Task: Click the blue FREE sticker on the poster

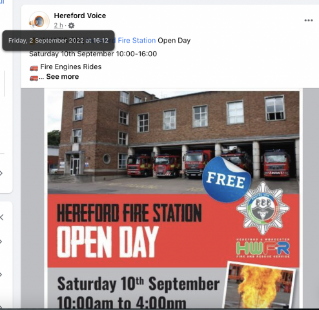Action: (x=227, y=180)
